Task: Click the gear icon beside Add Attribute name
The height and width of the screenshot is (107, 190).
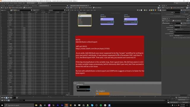Action: point(181,23)
